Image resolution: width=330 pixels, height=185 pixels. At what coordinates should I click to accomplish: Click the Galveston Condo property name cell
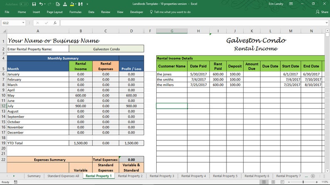point(106,49)
